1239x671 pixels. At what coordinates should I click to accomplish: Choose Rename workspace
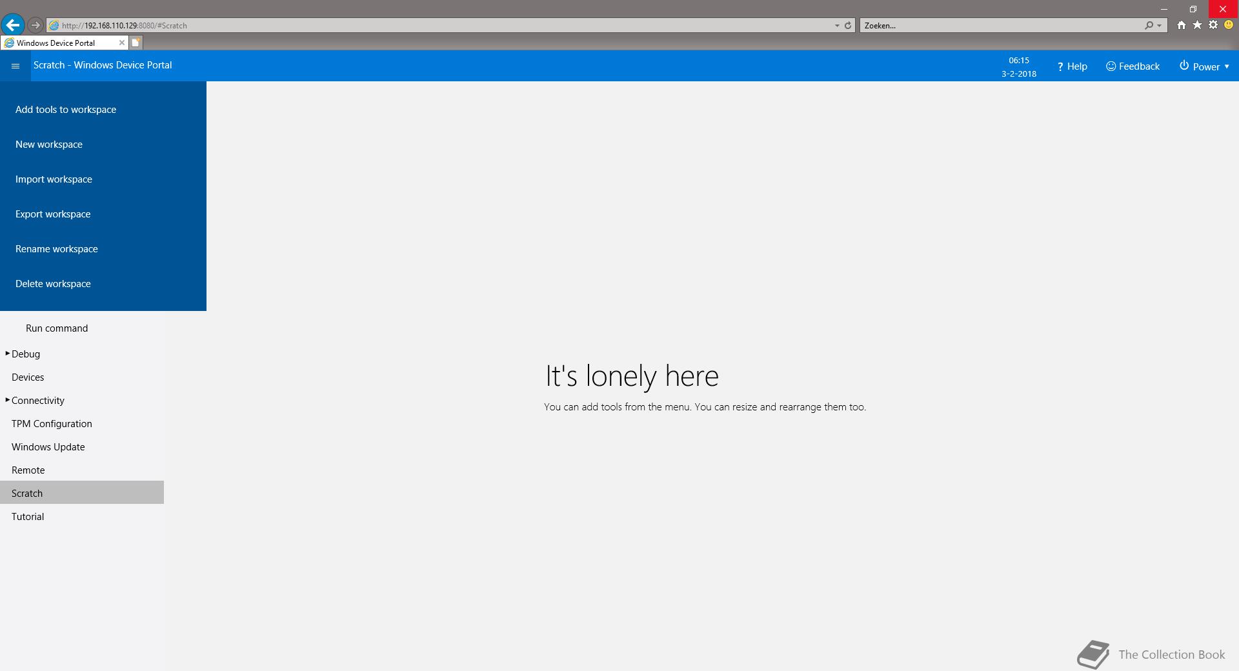tap(103, 249)
